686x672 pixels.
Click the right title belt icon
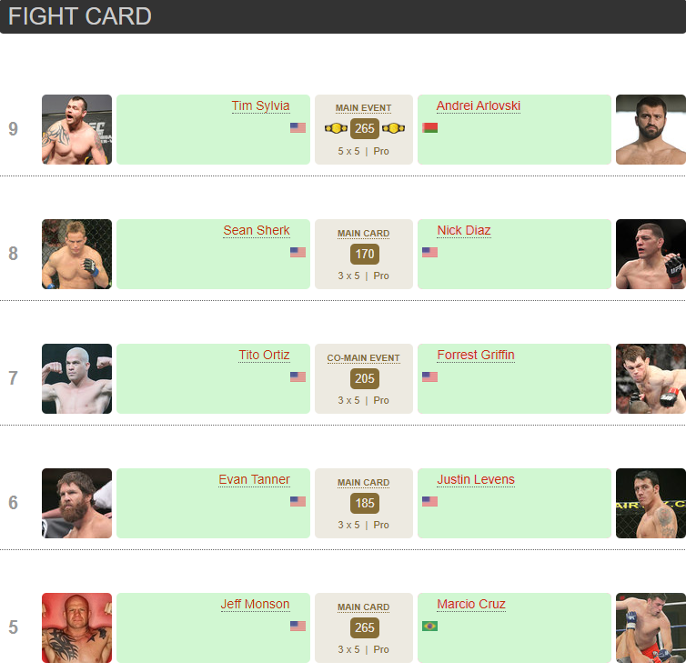coord(393,129)
